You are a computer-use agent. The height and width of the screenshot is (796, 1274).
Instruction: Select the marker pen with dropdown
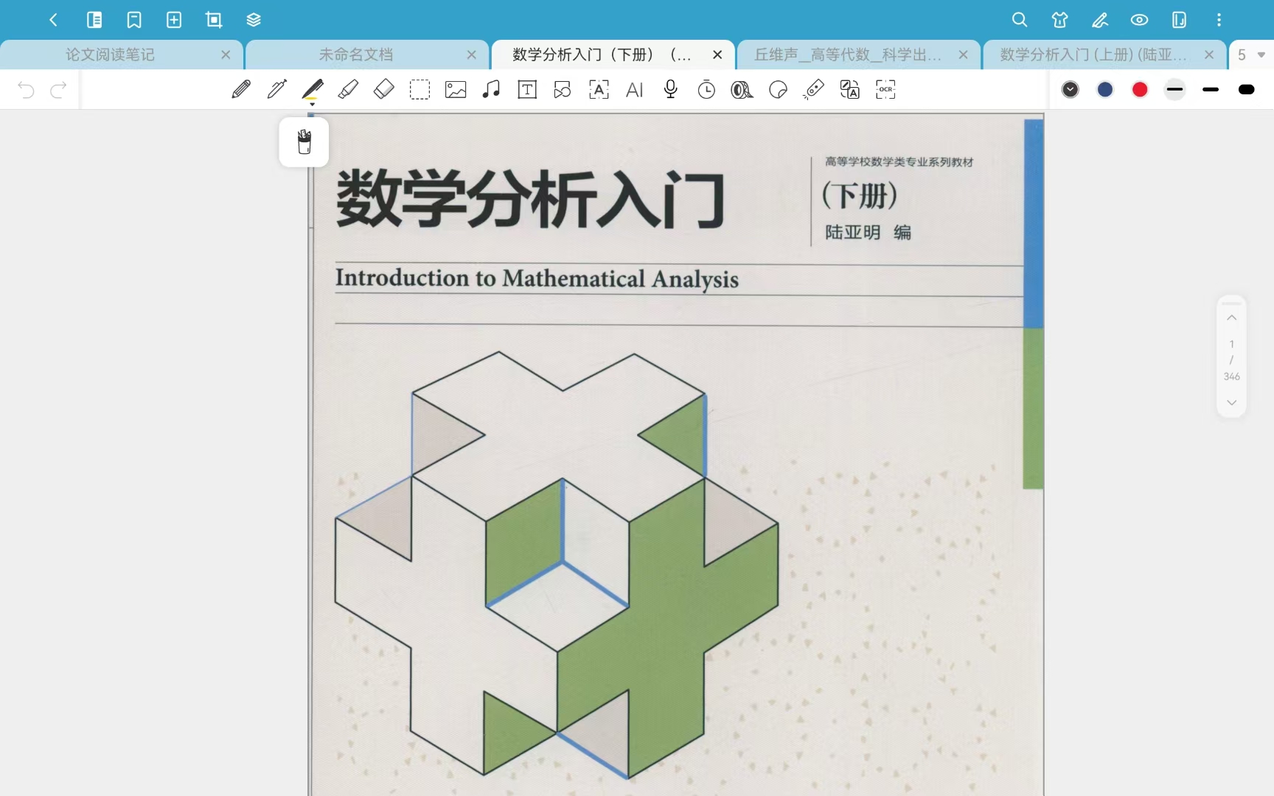313,91
